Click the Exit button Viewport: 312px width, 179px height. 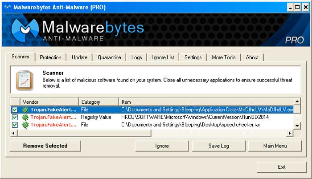coord(282,167)
